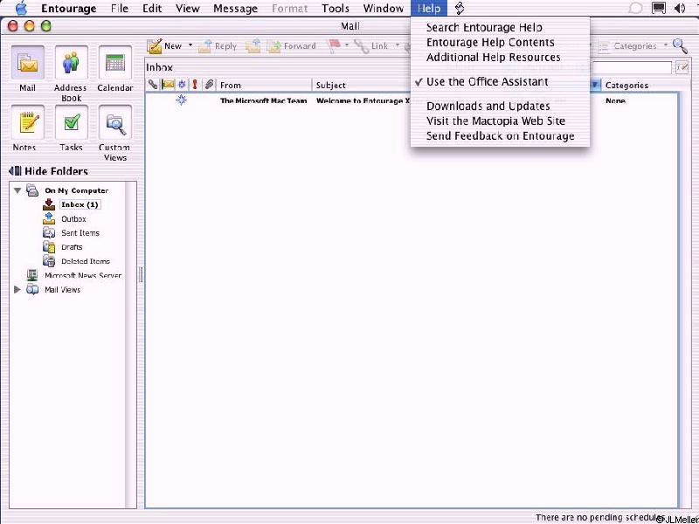This screenshot has width=699, height=524.
Task: Click the Inbox folder icon
Action: pyautogui.click(x=49, y=204)
